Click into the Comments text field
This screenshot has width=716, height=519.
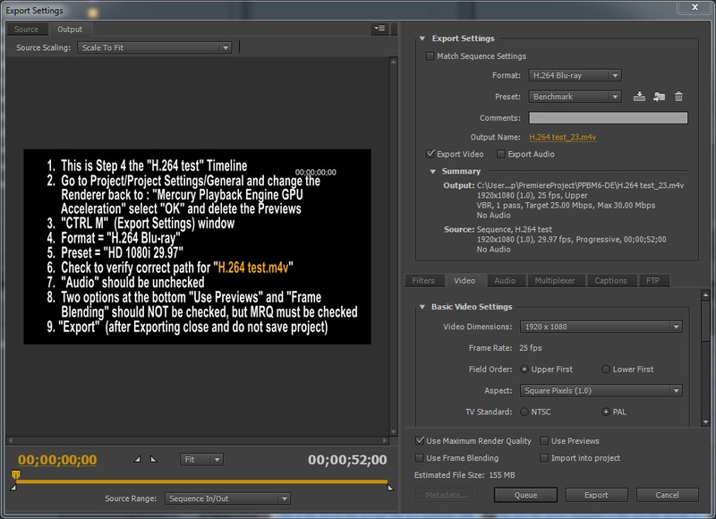[x=608, y=117]
